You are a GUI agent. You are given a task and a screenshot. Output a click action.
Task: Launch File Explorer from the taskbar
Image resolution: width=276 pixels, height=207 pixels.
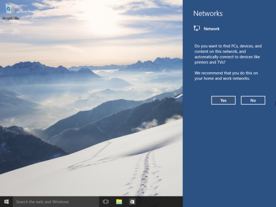[119, 201]
